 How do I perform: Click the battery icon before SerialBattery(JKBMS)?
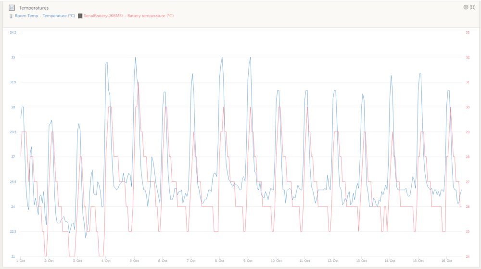pyautogui.click(x=80, y=16)
